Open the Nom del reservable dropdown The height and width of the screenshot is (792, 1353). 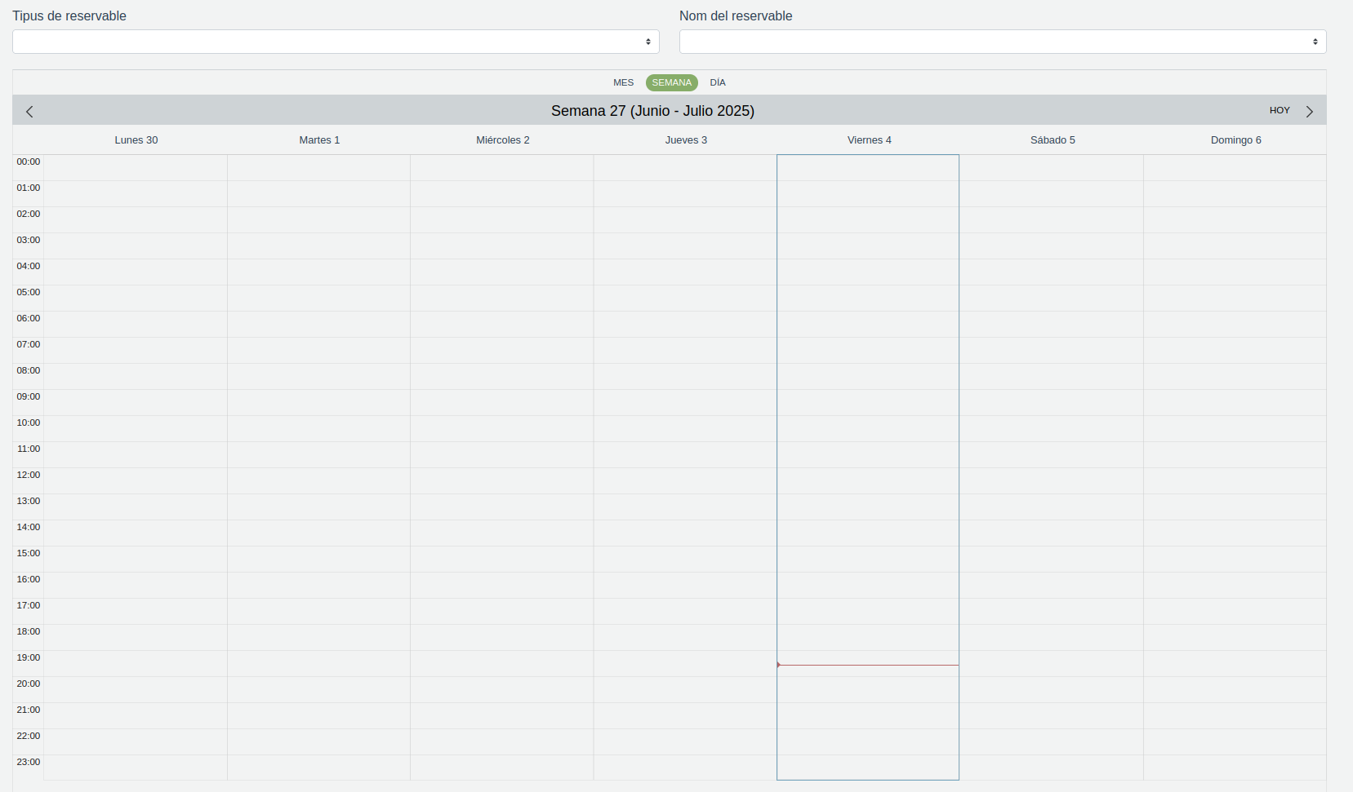pos(1002,42)
